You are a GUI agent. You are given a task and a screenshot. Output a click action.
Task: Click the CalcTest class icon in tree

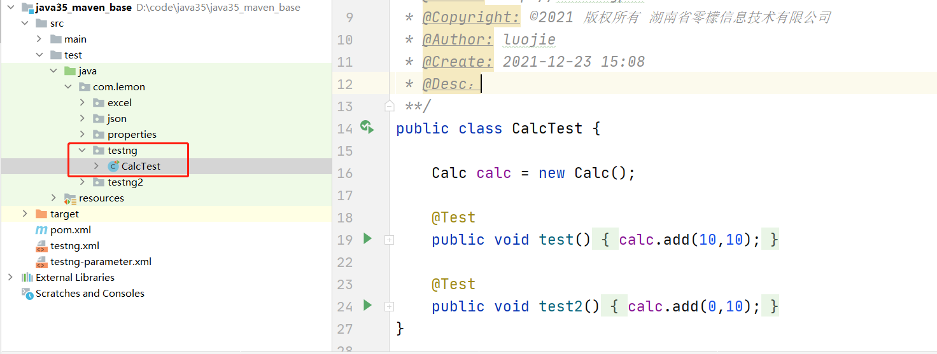pyautogui.click(x=113, y=167)
